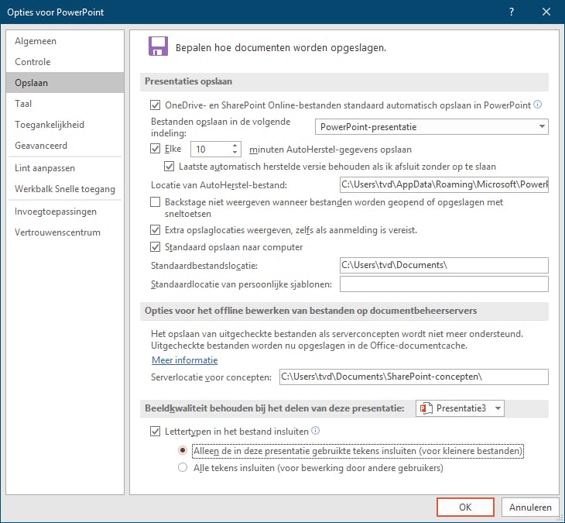Viewport: 565px width, 523px height.
Task: Open the Presentatie3 presentation dropdown
Action: click(x=460, y=408)
